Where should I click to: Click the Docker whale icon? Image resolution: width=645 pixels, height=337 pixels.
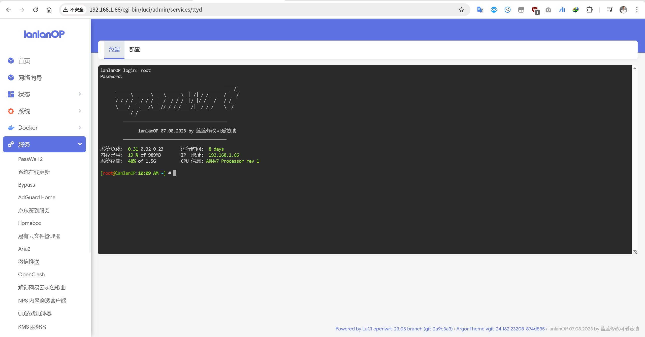11,128
